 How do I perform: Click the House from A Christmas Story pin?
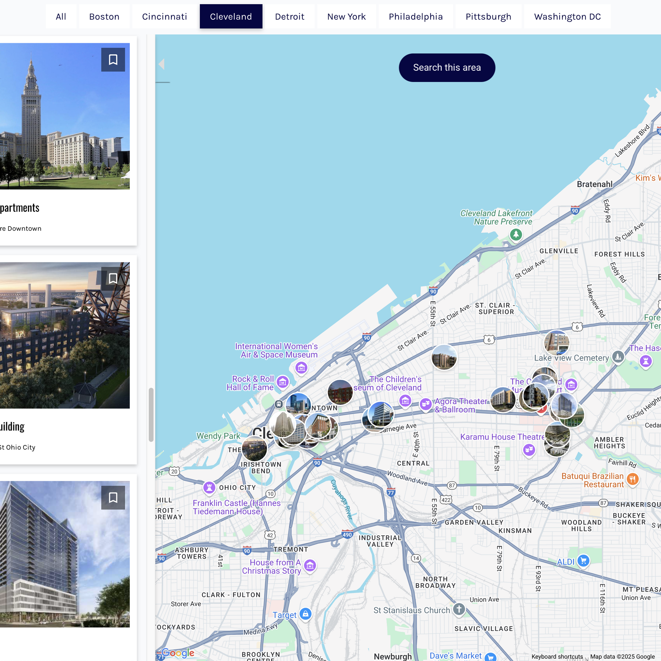(x=310, y=566)
